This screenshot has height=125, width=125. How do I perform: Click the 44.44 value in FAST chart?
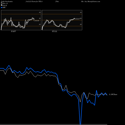point(37,20)
